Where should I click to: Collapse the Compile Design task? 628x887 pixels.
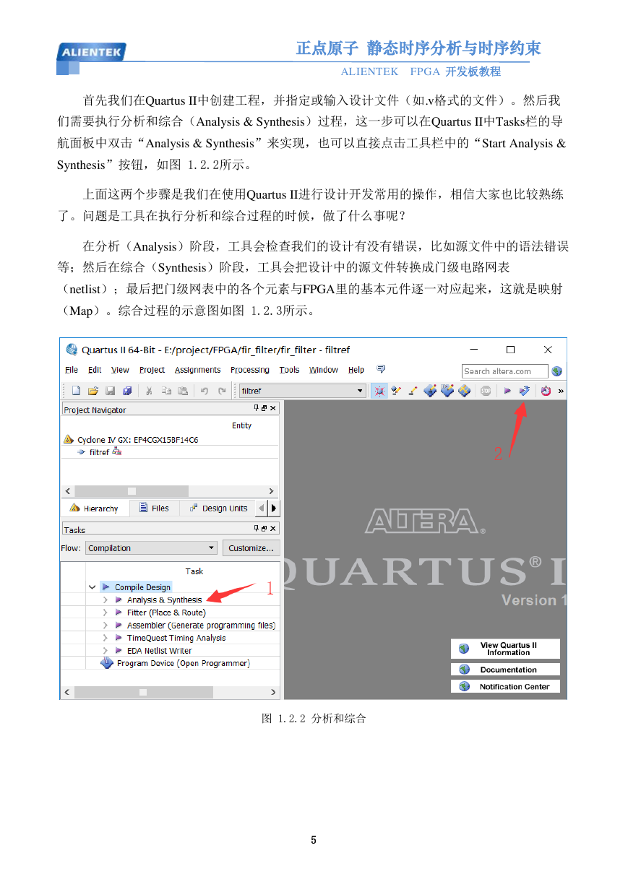point(92,587)
